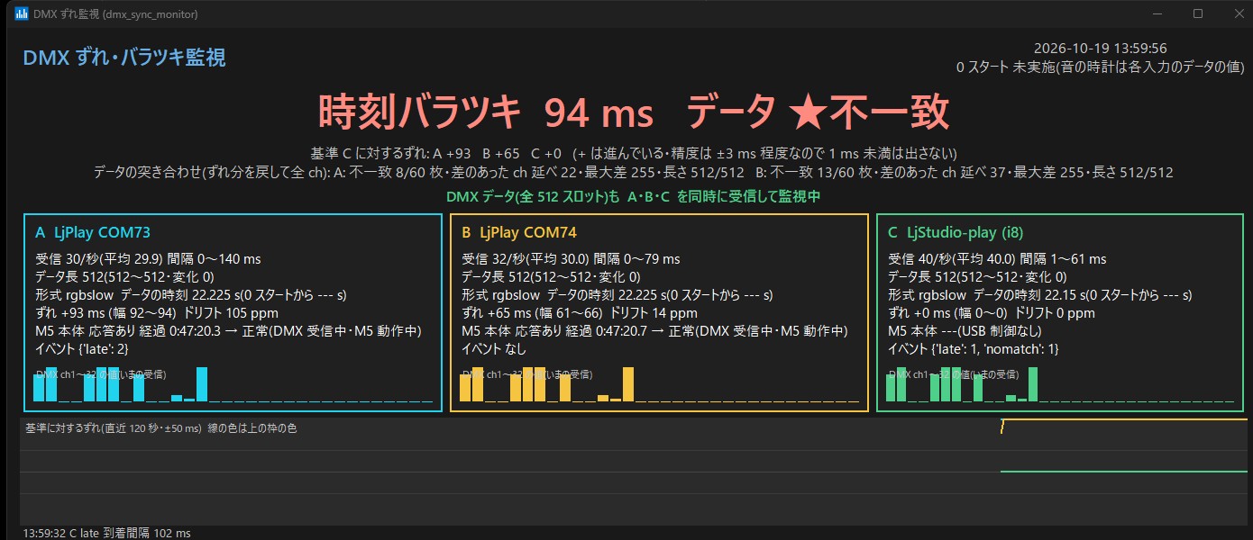Click 'データ長 512' line in panel A
The image size is (1253, 540).
point(124,277)
